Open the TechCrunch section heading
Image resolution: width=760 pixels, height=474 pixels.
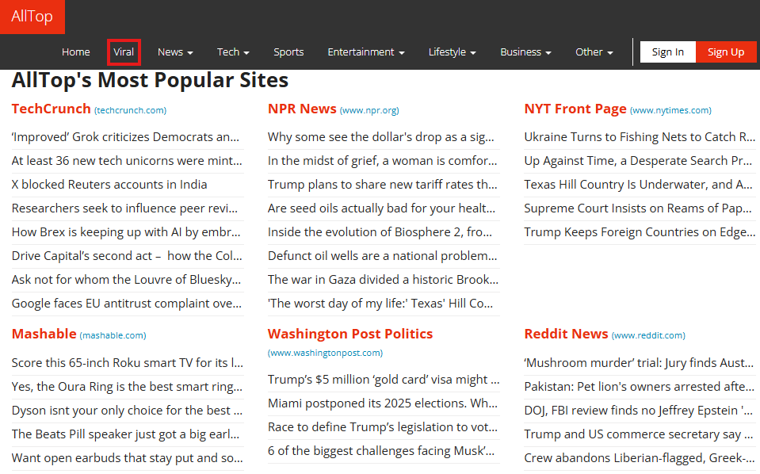52,109
